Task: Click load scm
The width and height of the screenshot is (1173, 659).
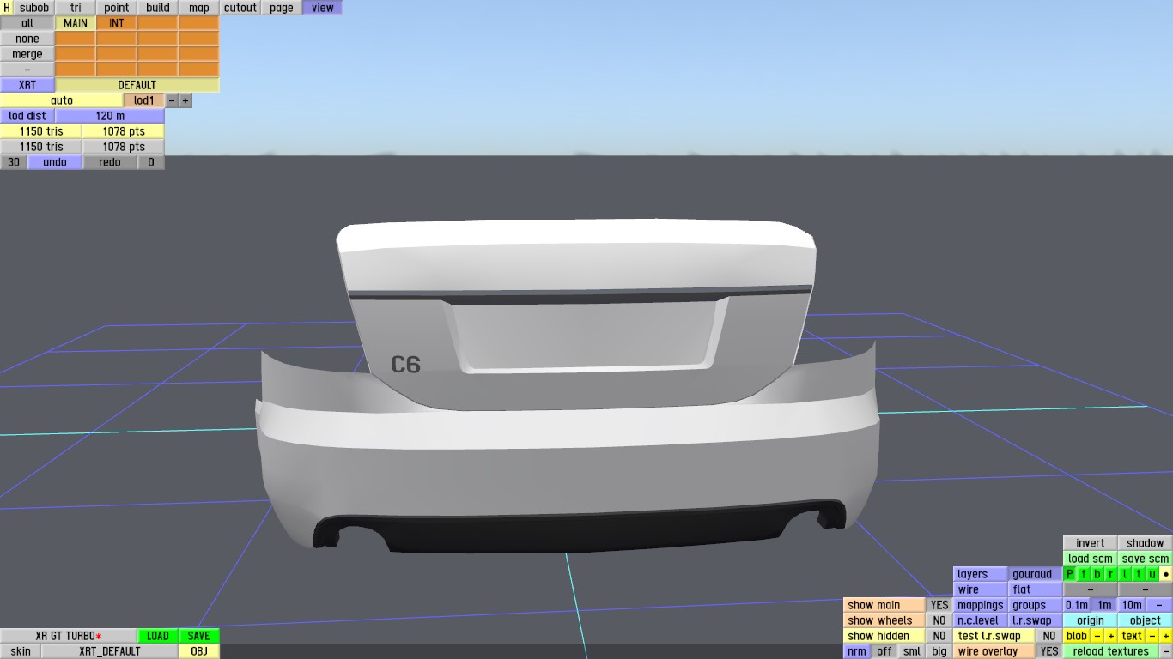Action: [x=1091, y=559]
